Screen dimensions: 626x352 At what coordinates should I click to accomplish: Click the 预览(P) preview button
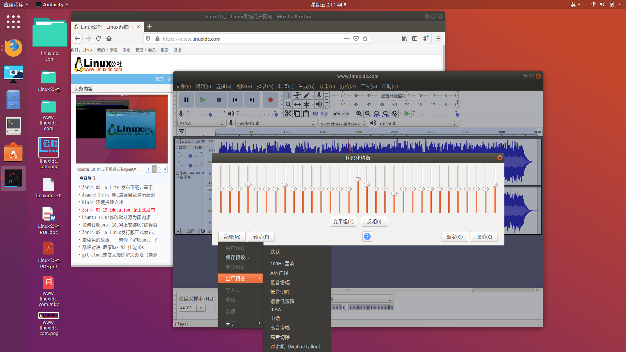tap(261, 237)
